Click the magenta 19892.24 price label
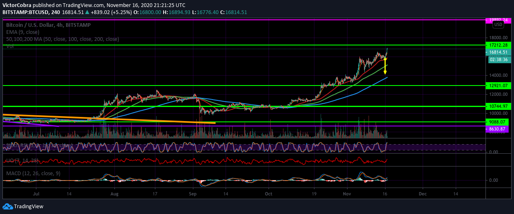 (x=498, y=19)
